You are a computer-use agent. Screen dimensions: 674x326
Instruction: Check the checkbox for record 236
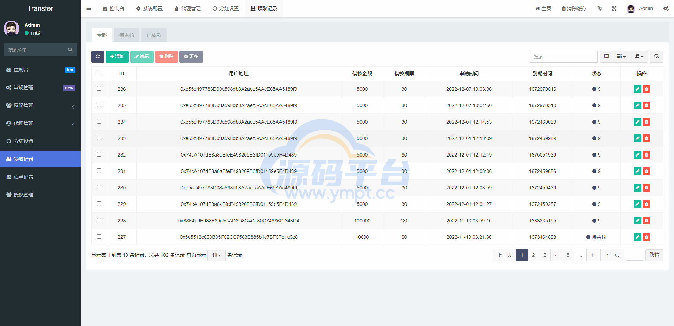click(x=99, y=89)
